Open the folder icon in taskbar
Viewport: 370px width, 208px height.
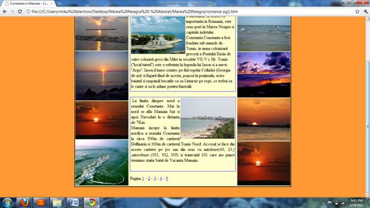[57, 203]
